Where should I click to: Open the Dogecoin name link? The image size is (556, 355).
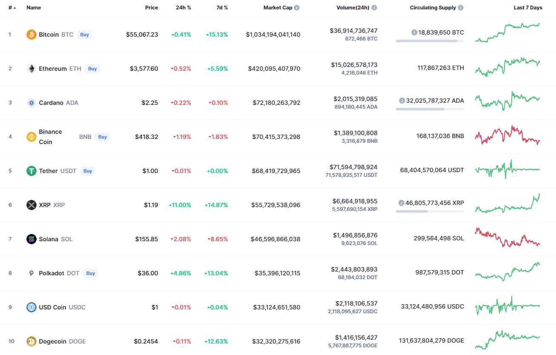coord(53,341)
